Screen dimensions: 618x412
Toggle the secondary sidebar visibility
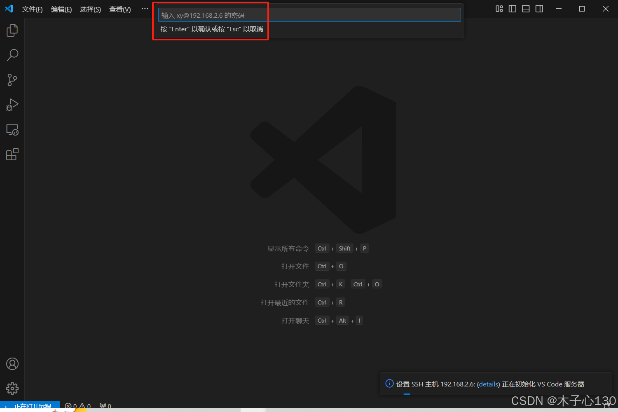pos(539,9)
